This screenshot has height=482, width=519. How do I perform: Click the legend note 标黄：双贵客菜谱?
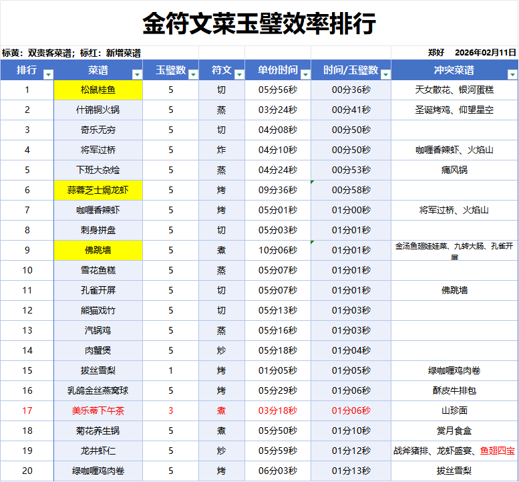pyautogui.click(x=36, y=53)
